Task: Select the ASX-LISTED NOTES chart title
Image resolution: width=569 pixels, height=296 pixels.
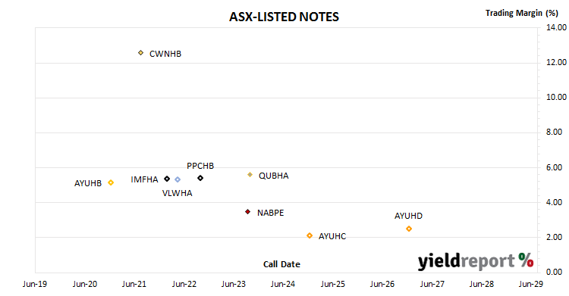Action: [x=284, y=17]
